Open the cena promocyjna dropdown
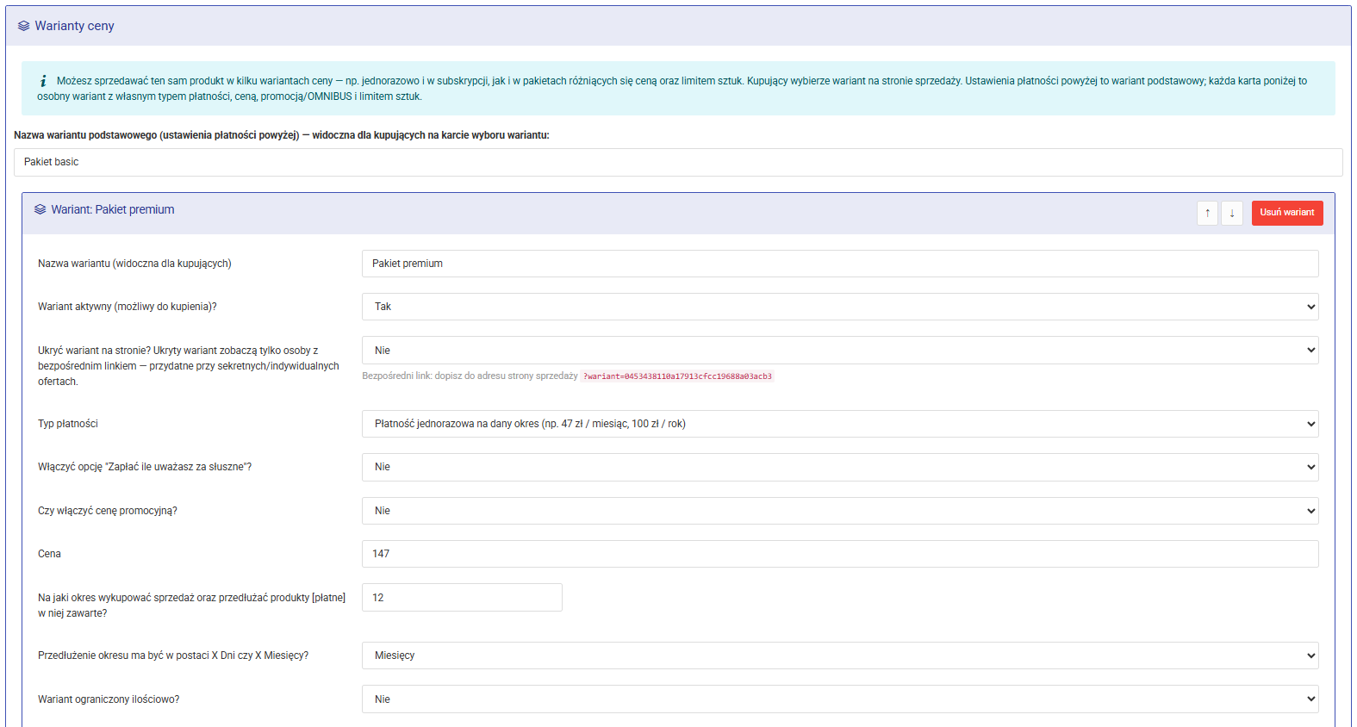1357x727 pixels. tap(840, 511)
